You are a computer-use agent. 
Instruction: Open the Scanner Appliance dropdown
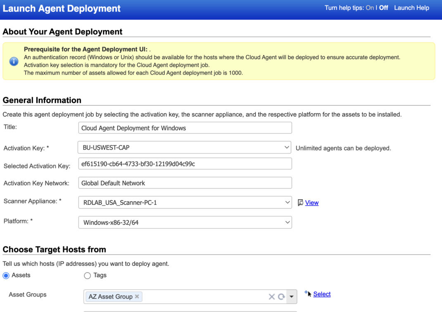coord(287,202)
